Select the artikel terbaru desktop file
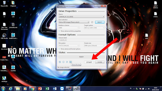 (x=155, y=5)
